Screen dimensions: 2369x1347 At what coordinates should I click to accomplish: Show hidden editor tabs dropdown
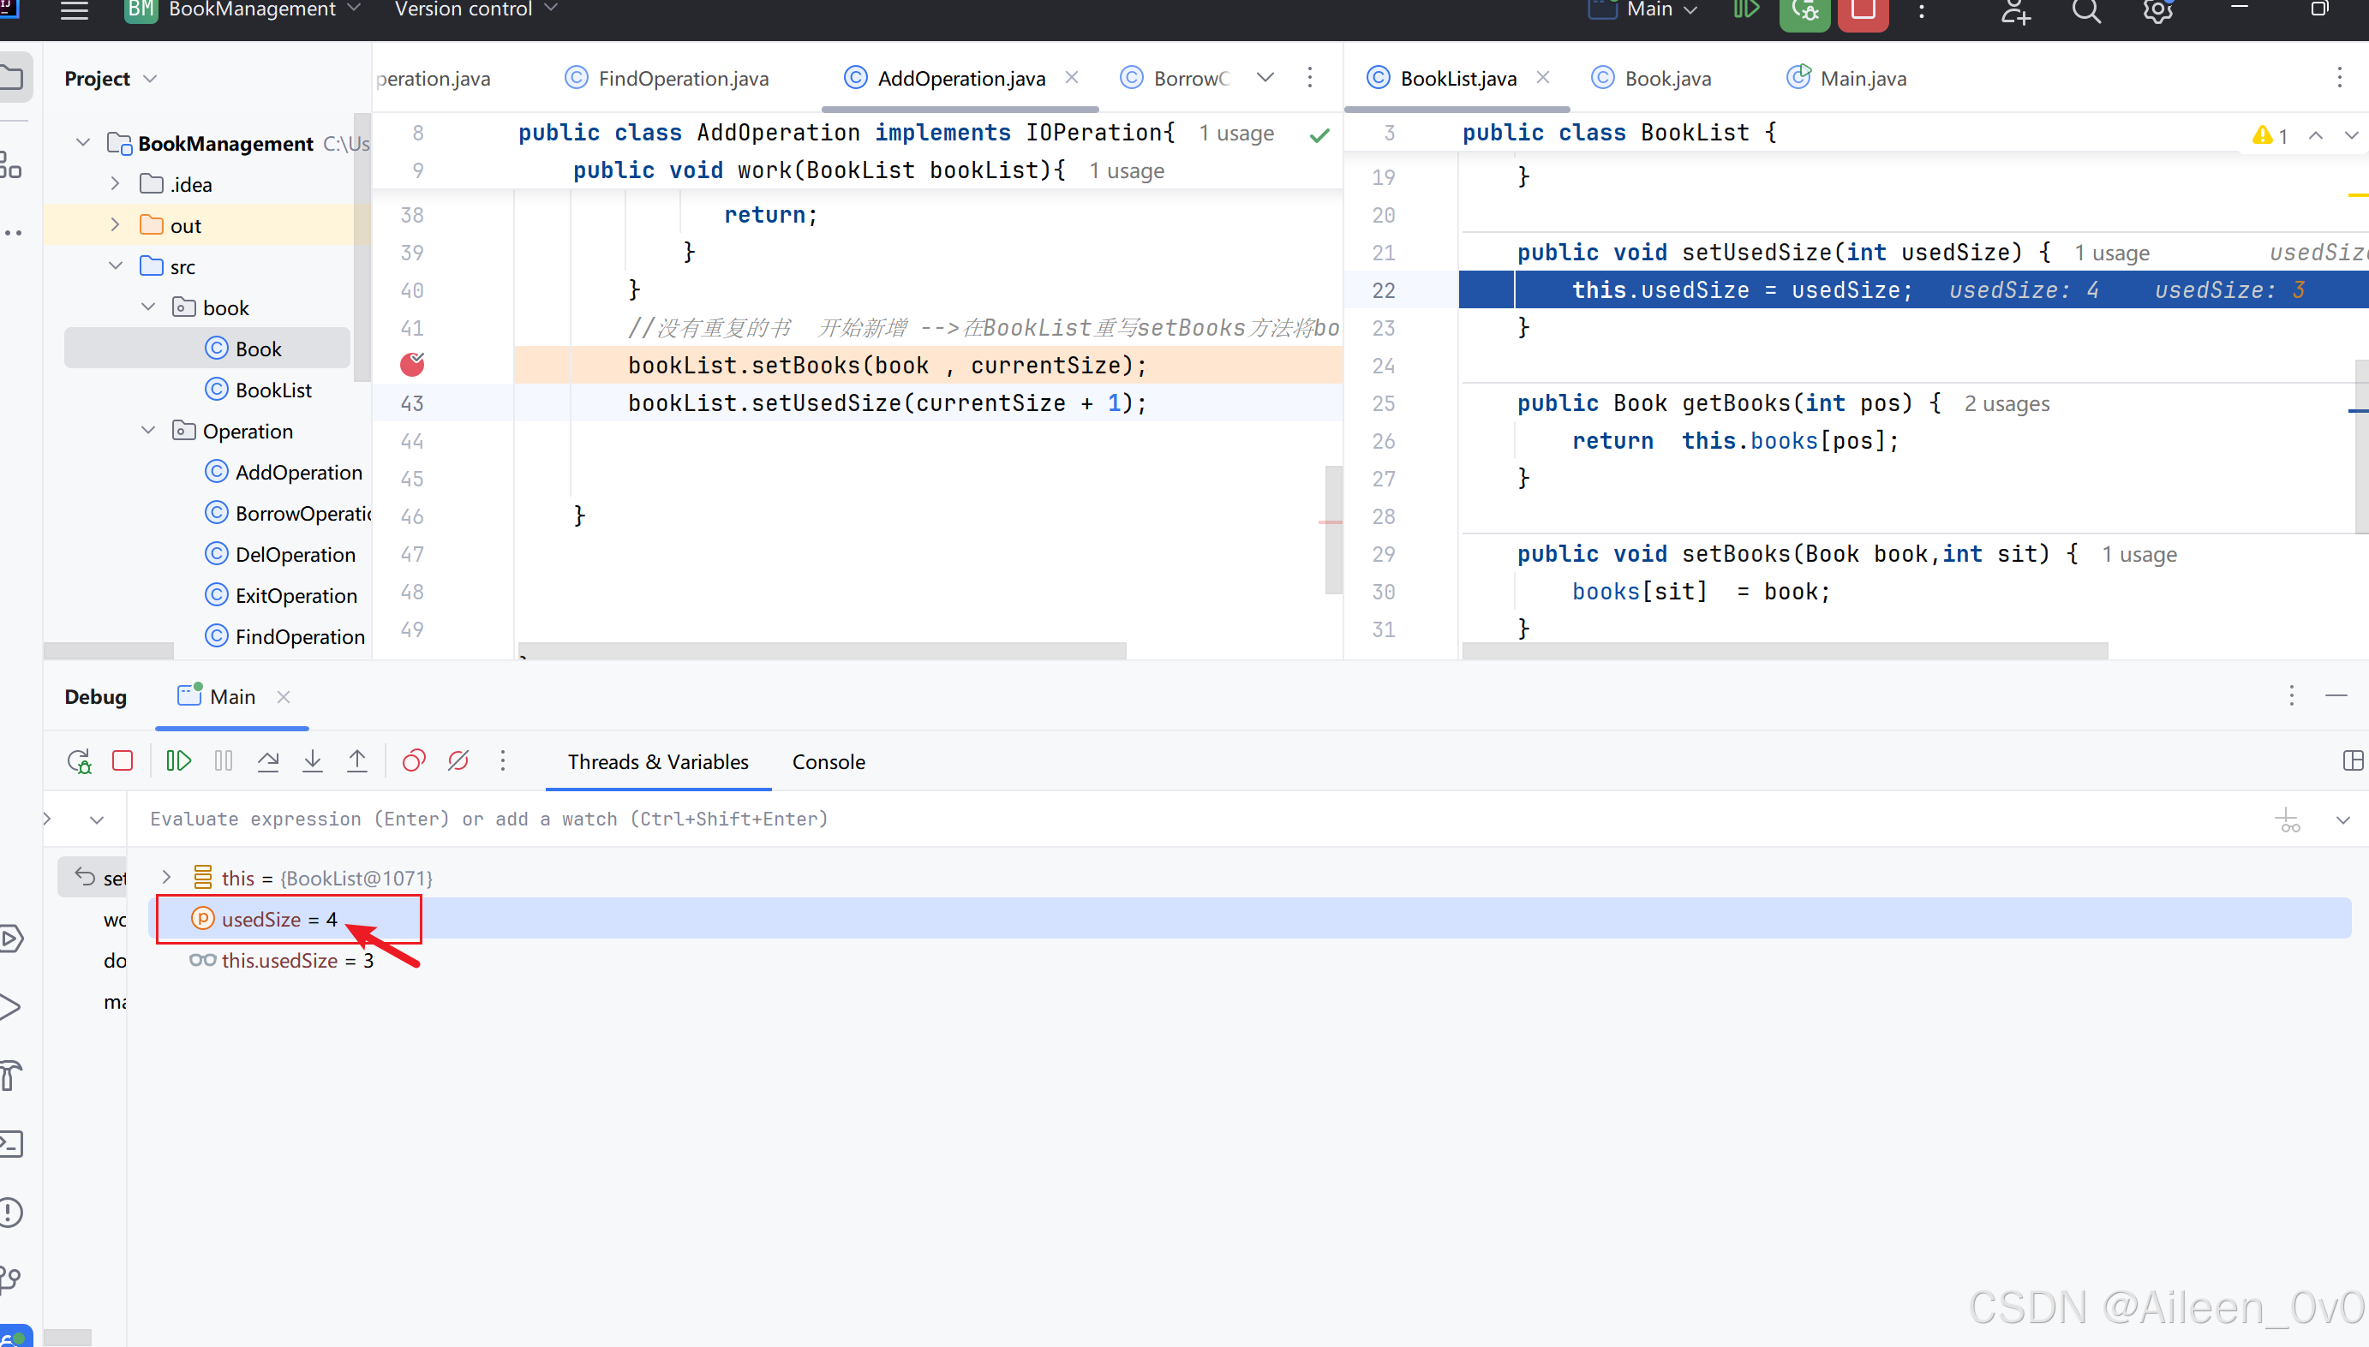coord(1265,78)
